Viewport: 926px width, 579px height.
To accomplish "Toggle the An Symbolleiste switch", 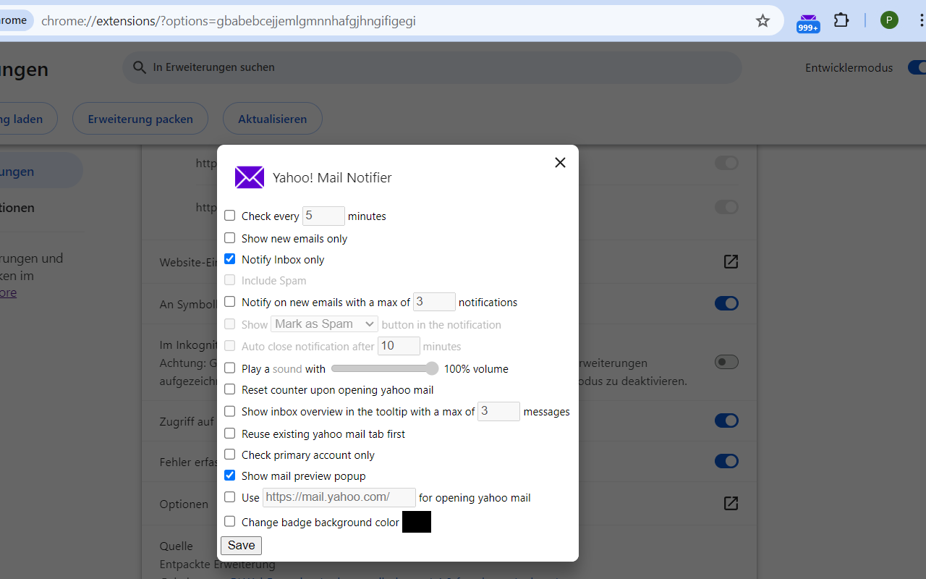I will pos(726,303).
